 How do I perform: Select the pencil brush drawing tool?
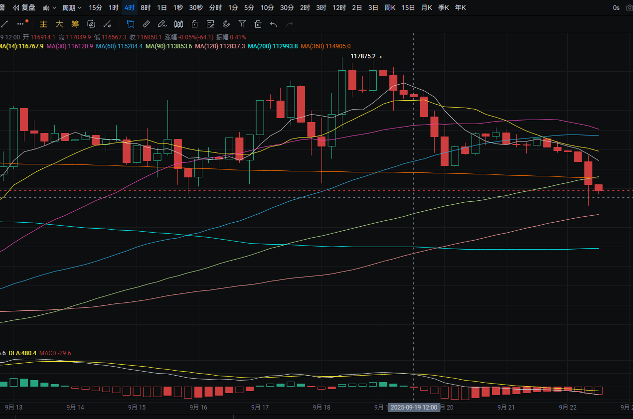click(161, 23)
